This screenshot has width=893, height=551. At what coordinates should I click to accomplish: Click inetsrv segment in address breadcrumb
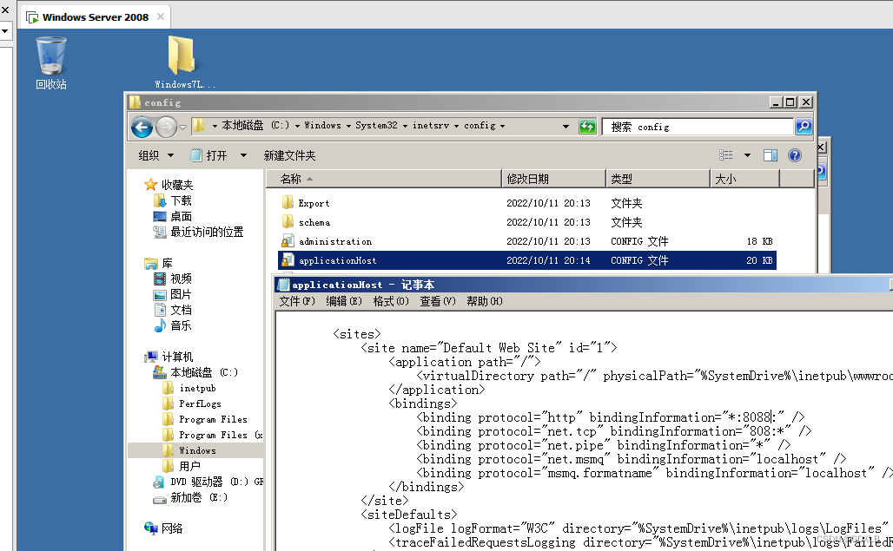(x=431, y=126)
